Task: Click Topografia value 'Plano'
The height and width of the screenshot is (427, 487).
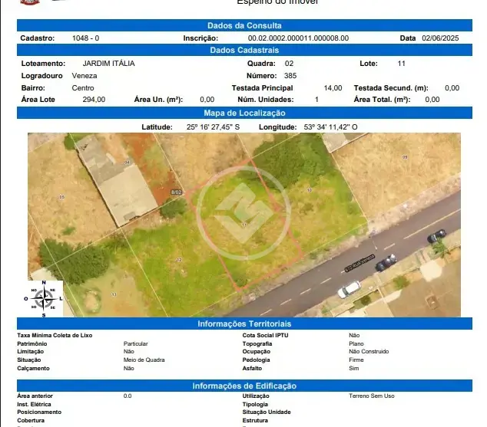Action: coord(356,343)
